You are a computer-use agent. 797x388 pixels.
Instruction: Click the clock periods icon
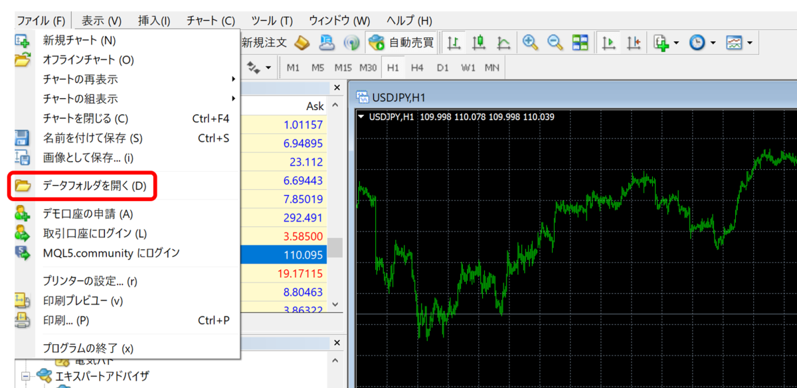point(697,42)
